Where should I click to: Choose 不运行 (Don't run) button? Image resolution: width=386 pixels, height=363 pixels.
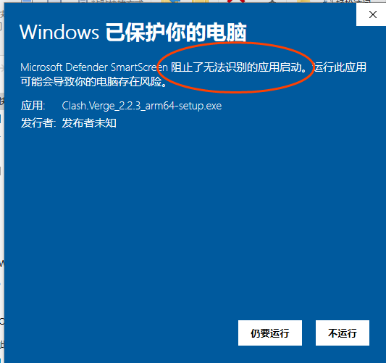tap(342, 333)
